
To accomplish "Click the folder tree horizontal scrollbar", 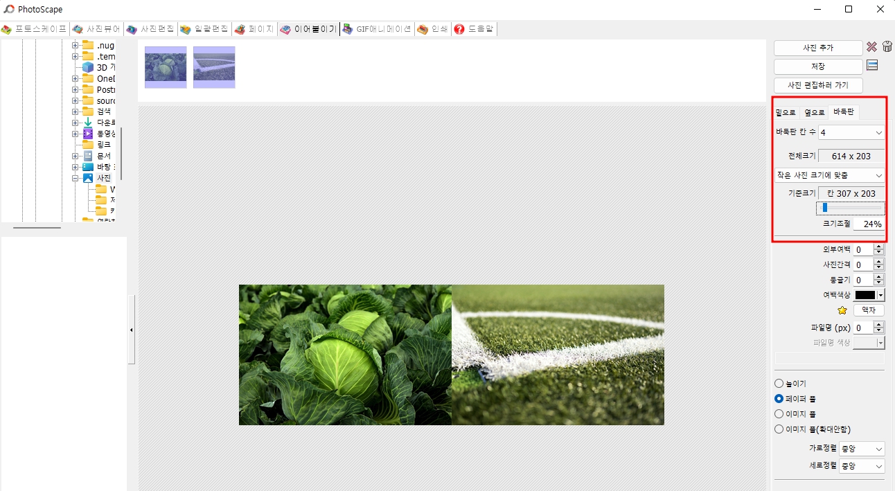I will tap(37, 227).
